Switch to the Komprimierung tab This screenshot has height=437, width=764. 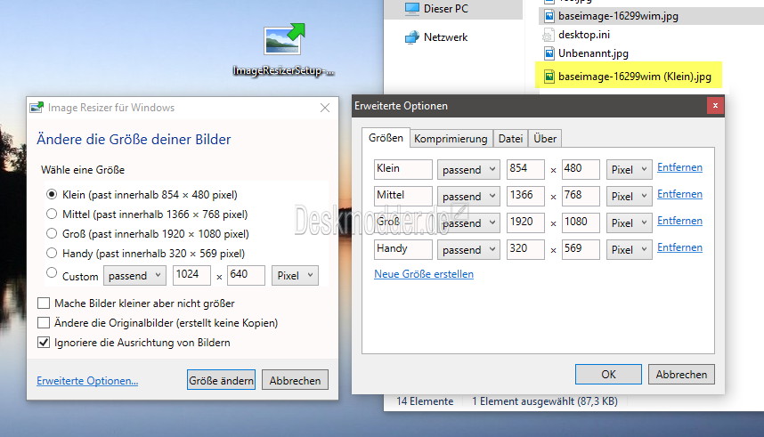tap(451, 139)
